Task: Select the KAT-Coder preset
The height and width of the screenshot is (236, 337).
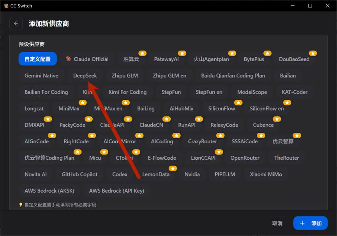Action: click(x=295, y=92)
